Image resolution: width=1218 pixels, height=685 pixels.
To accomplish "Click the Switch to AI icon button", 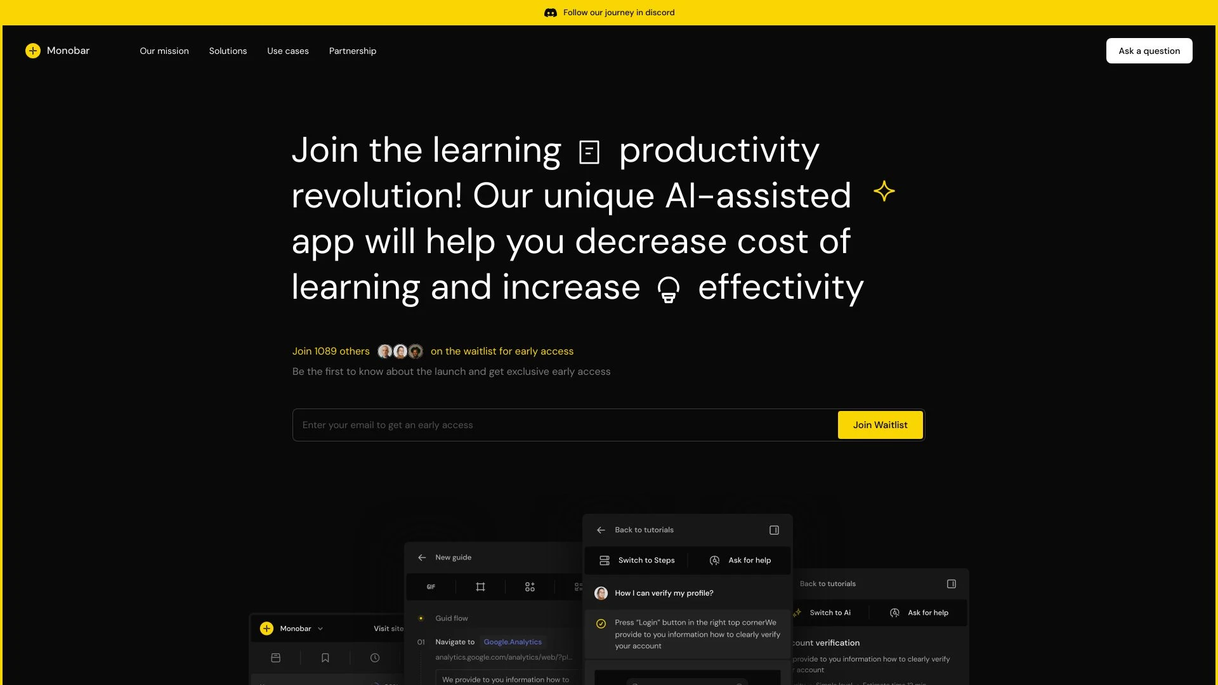I will coord(796,611).
